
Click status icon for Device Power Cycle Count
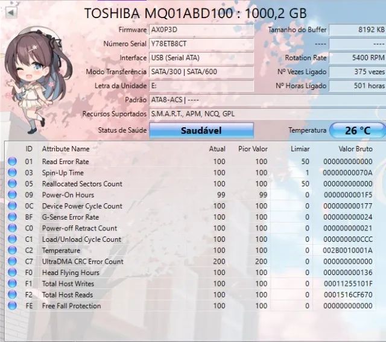(x=12, y=206)
